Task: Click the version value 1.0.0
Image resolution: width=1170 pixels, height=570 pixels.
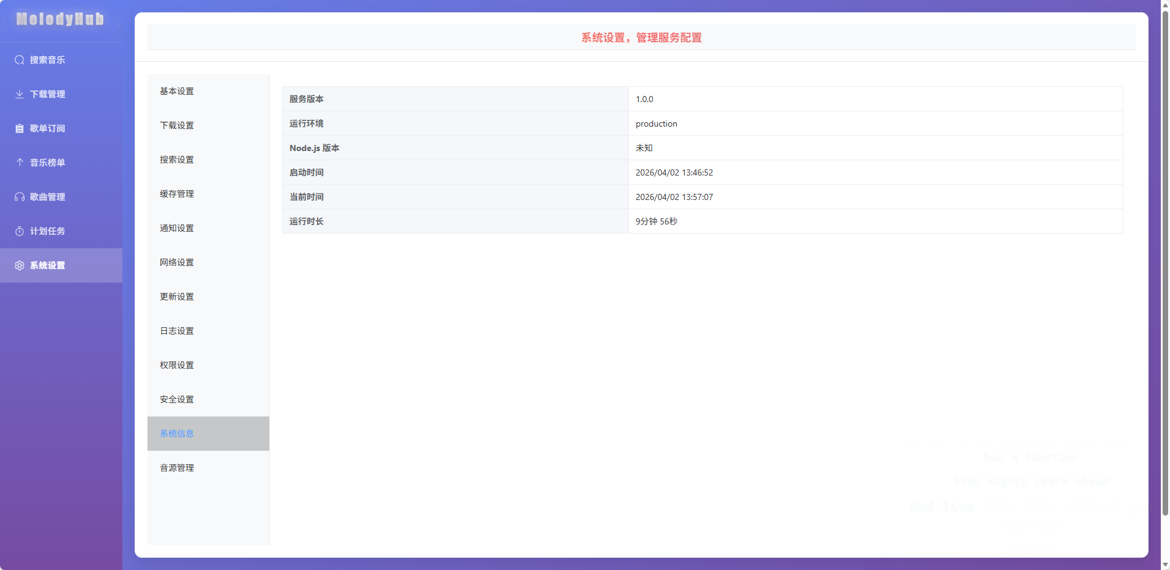Action: click(x=644, y=99)
